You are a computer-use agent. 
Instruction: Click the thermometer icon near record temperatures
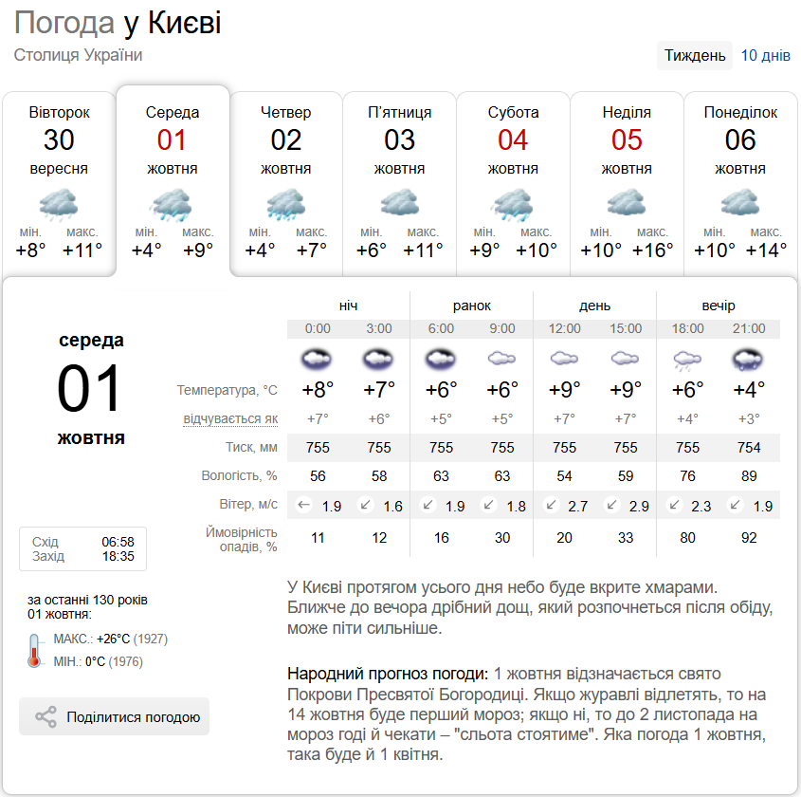[x=34, y=650]
